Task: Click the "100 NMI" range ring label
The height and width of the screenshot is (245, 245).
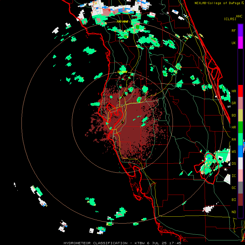Action: [122, 22]
